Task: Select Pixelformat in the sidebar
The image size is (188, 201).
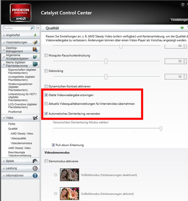Action: (x=15, y=112)
